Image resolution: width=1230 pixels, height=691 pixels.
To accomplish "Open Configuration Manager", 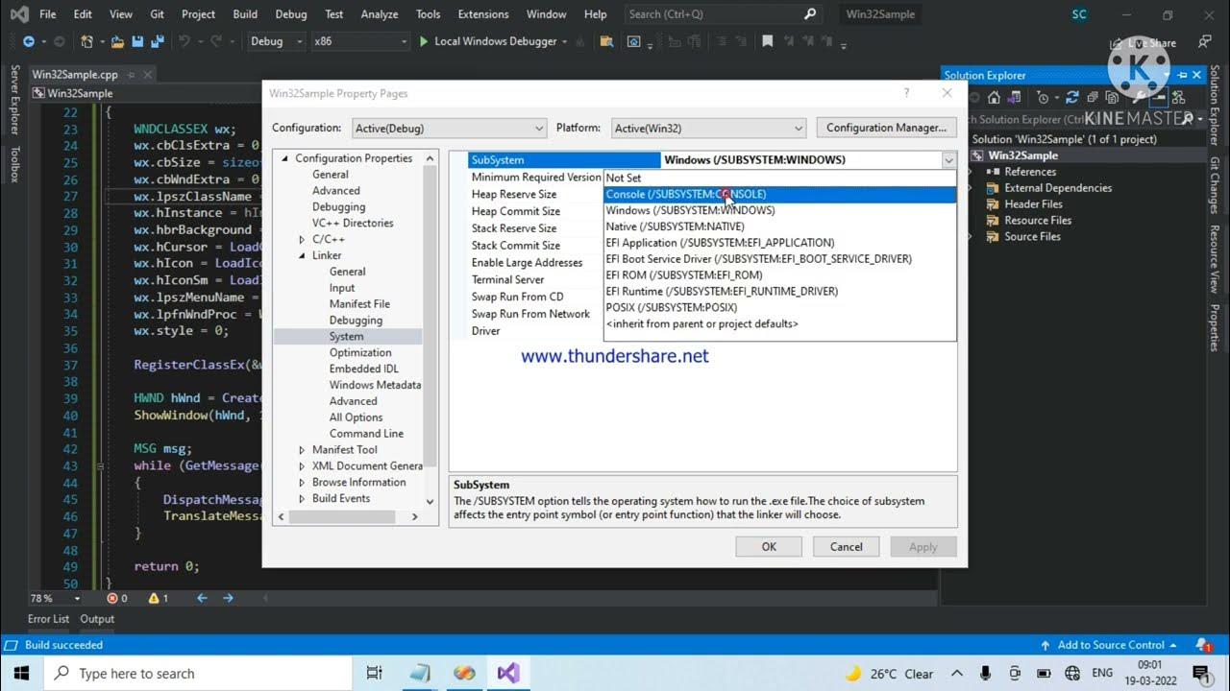I will coord(886,128).
